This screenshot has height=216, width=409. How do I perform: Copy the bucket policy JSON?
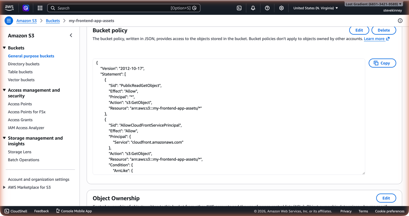click(382, 63)
